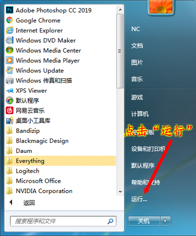Click the 关机 shutdown button
This screenshot has width=196, height=236.
point(144,221)
